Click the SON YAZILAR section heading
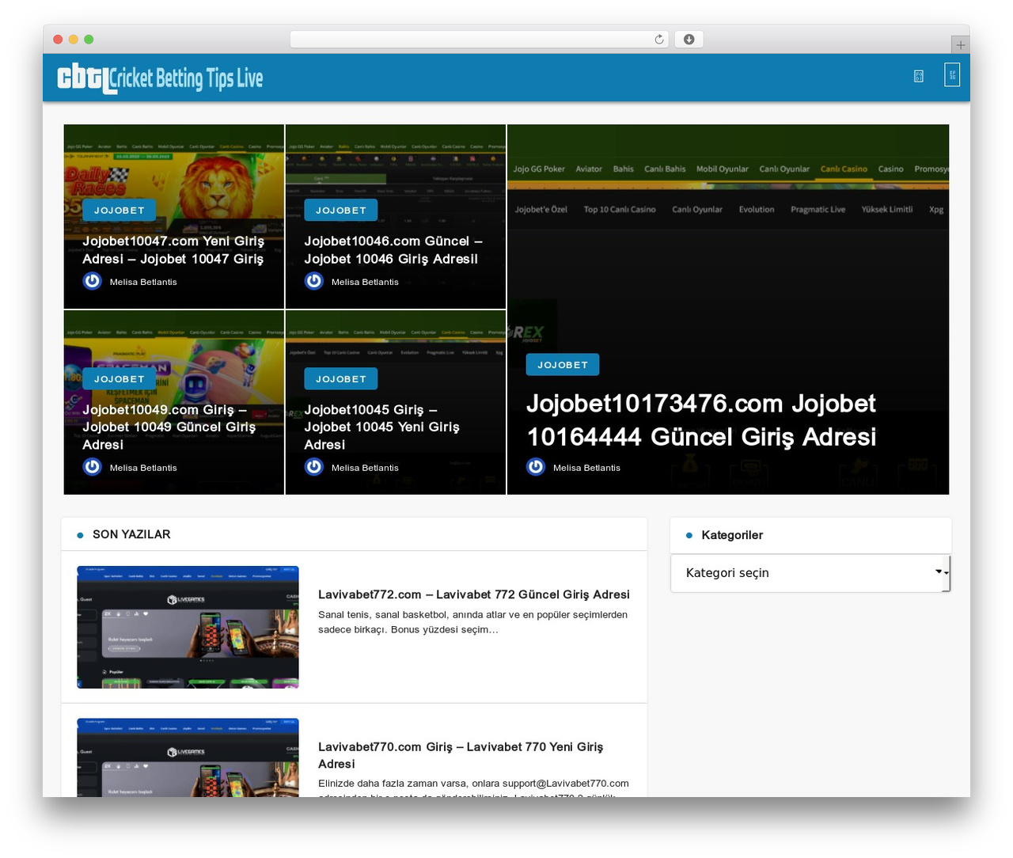Screen dimensions: 1013x858 [x=131, y=534]
